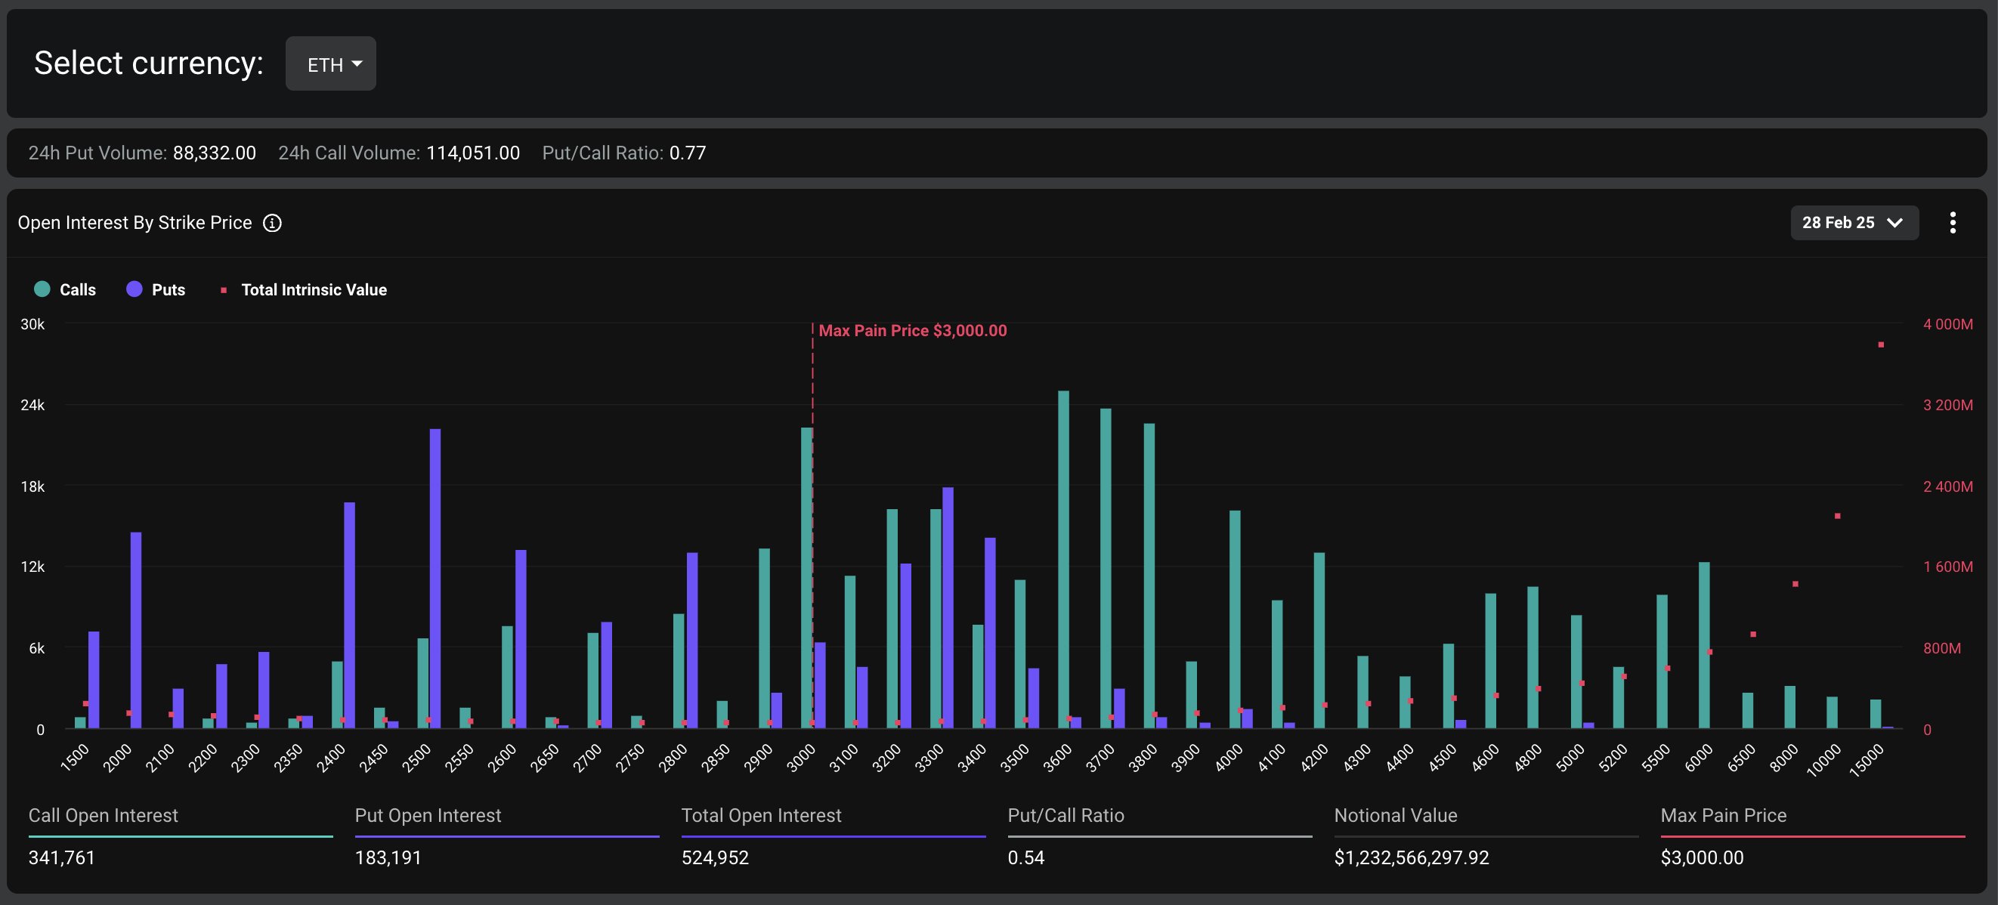This screenshot has height=905, width=1998.
Task: Toggle the Calls series in legend
Action: [77, 289]
